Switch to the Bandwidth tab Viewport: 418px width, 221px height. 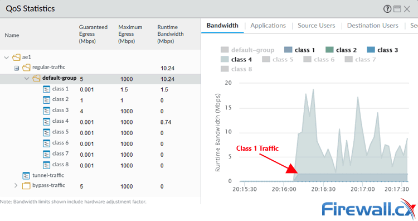click(222, 26)
